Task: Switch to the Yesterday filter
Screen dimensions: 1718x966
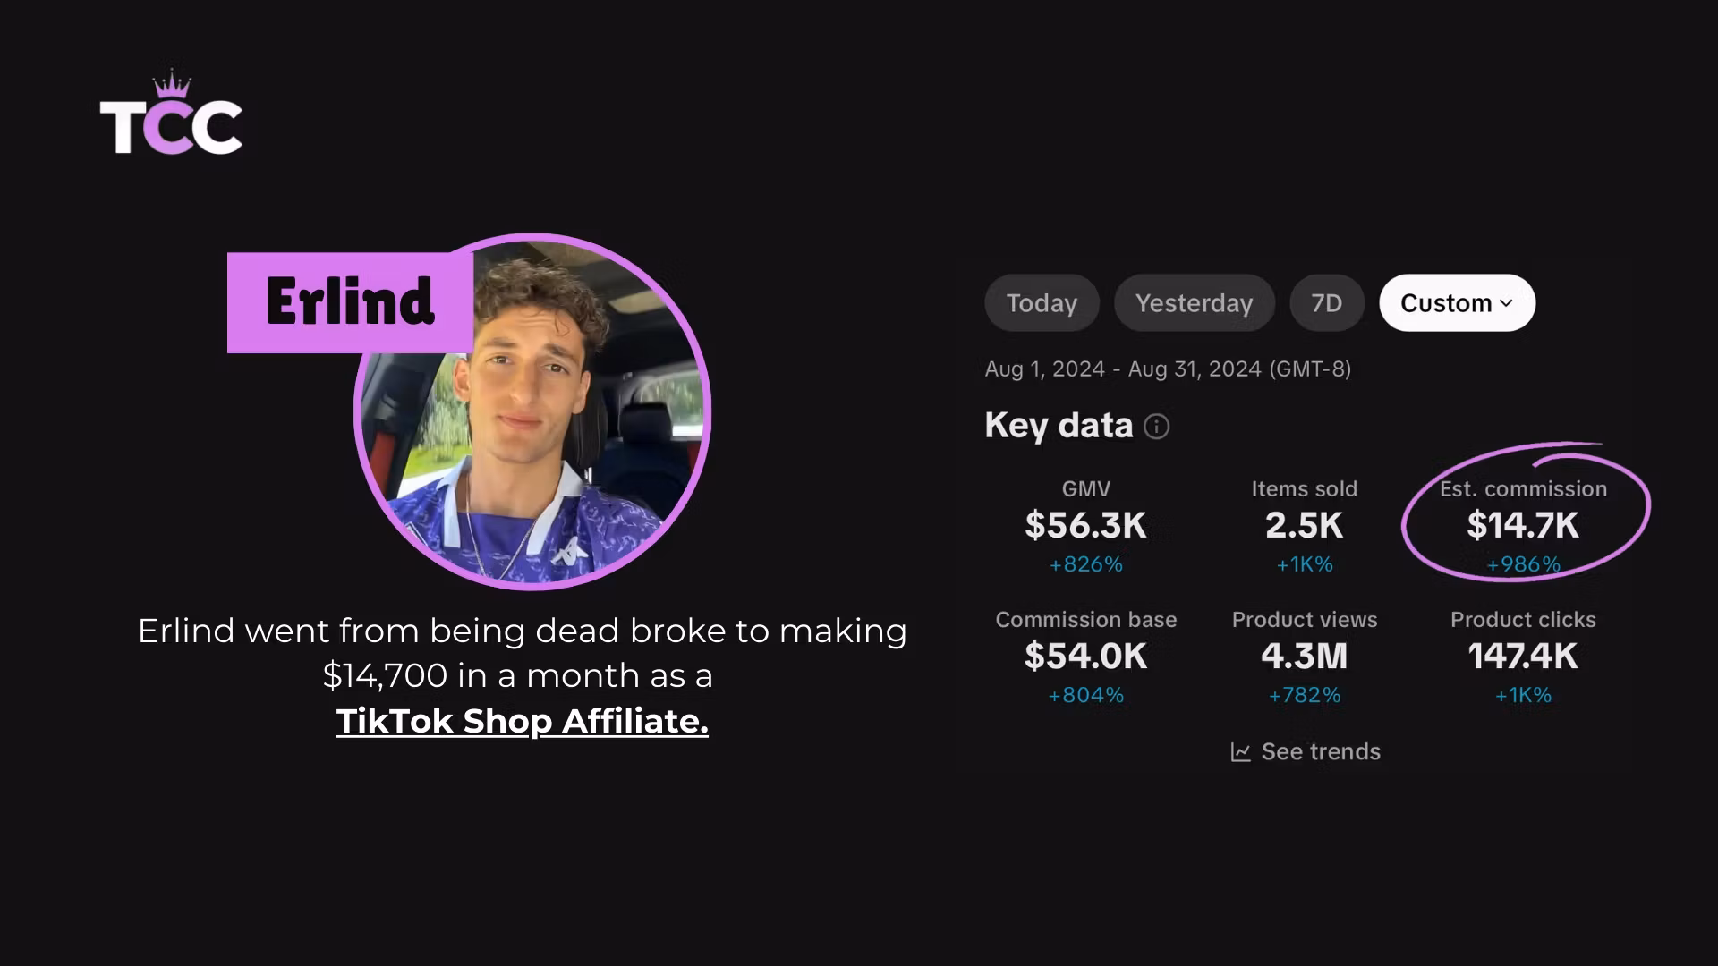Action: point(1194,303)
